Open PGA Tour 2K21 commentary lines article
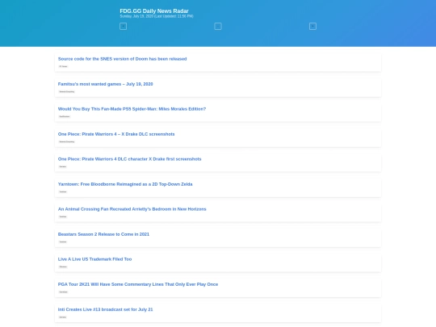 coord(138,284)
